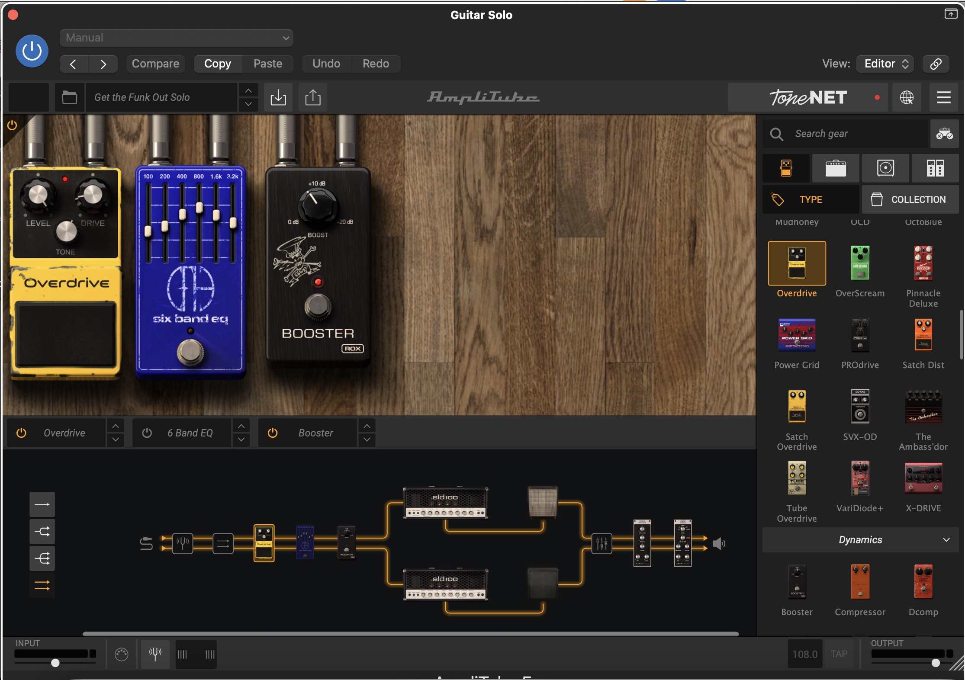
Task: Click the Paste button
Action: tap(268, 64)
